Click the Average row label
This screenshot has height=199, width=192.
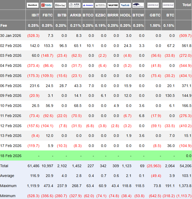point(7,176)
